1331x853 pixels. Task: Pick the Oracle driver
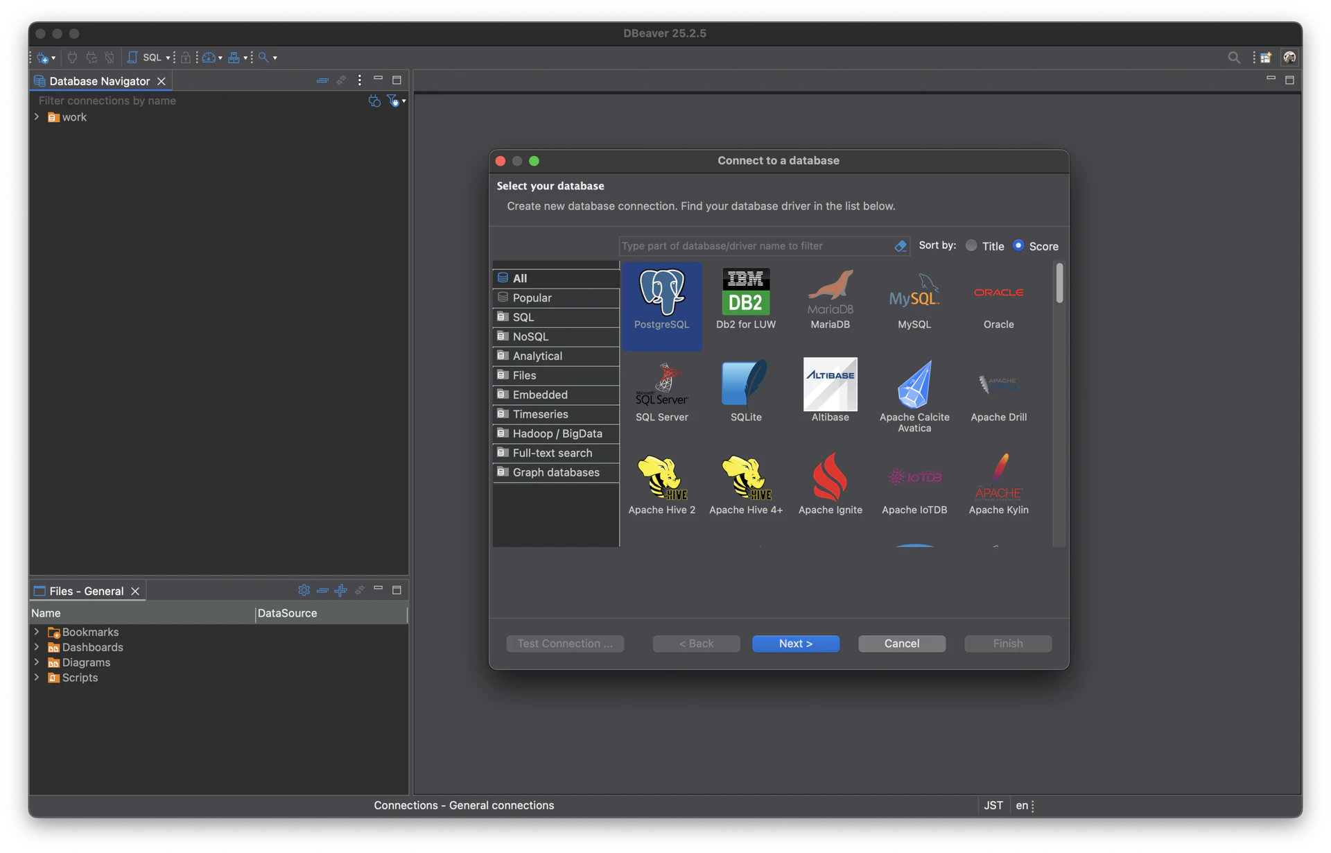click(x=998, y=300)
